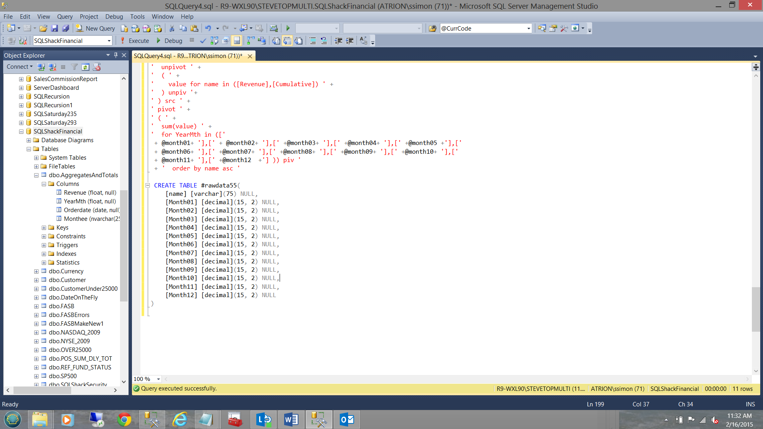Toggle auto-hide pin on Object Explorer

(x=116, y=55)
